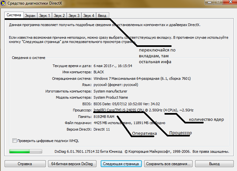Open the Ввод tab
This screenshot has width=237, height=171.
click(x=102, y=16)
